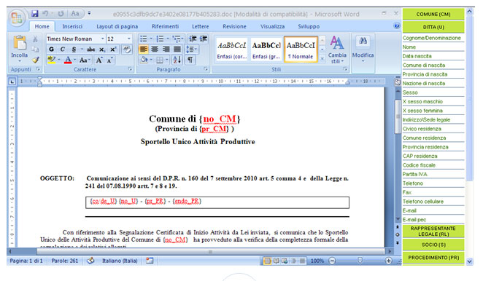Open the Revisione ribbon tab
The width and height of the screenshot is (483, 281).
click(234, 26)
